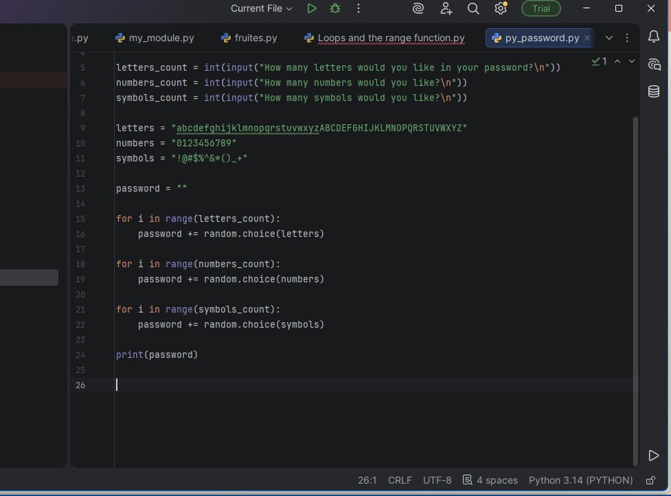
Task: Click line number 26 in the gutter
Action: [x=80, y=385]
